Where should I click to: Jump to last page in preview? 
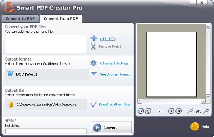[178, 111]
